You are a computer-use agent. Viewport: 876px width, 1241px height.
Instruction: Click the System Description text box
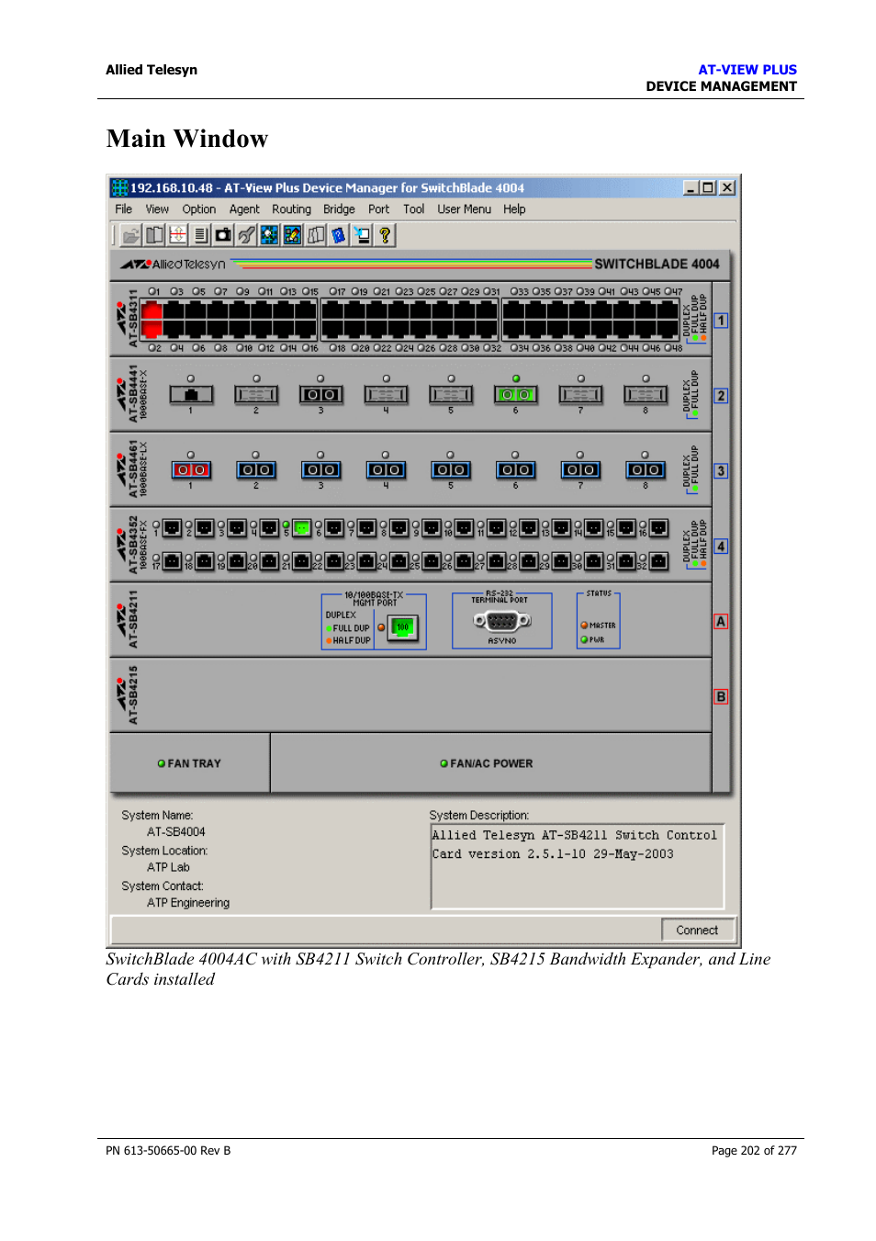tap(577, 866)
